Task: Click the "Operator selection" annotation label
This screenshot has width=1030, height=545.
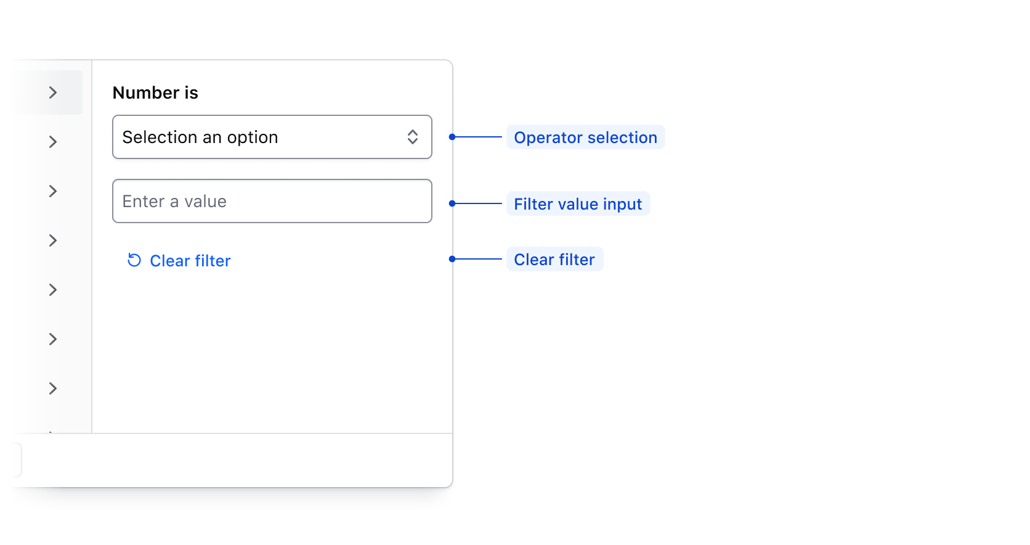Action: pyautogui.click(x=585, y=137)
